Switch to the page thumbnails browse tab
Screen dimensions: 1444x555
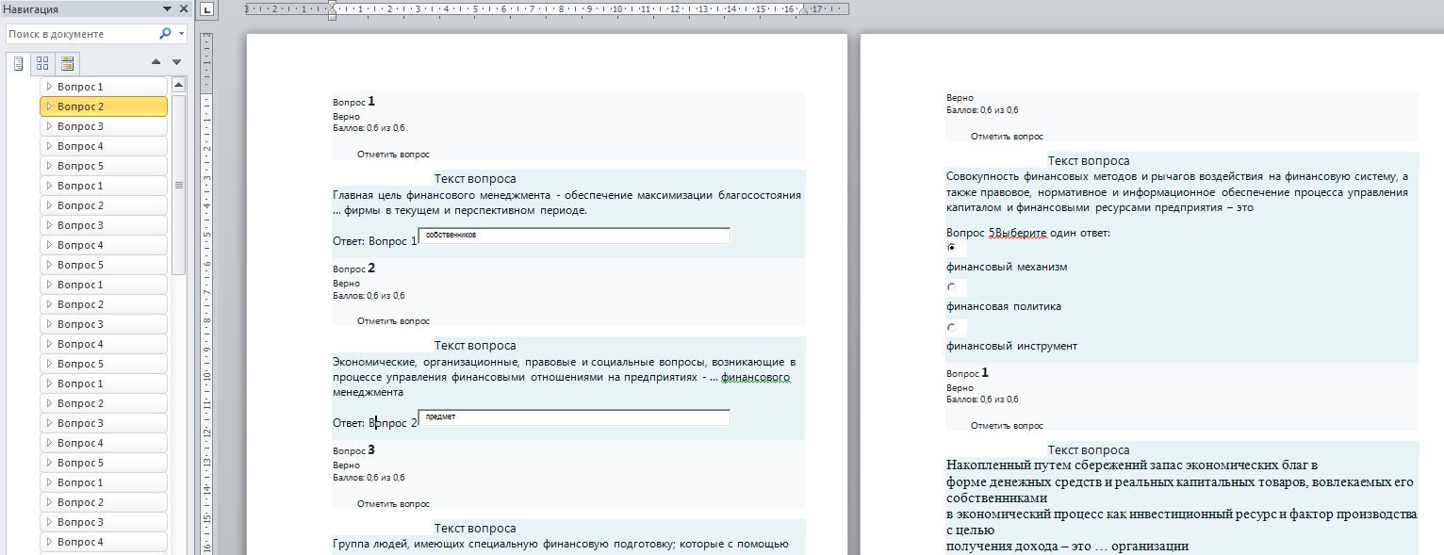click(x=42, y=63)
